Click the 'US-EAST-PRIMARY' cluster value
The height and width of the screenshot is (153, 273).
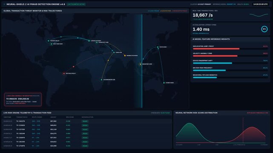pos(204,4)
